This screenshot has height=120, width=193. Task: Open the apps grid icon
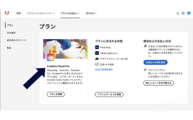tap(183, 13)
